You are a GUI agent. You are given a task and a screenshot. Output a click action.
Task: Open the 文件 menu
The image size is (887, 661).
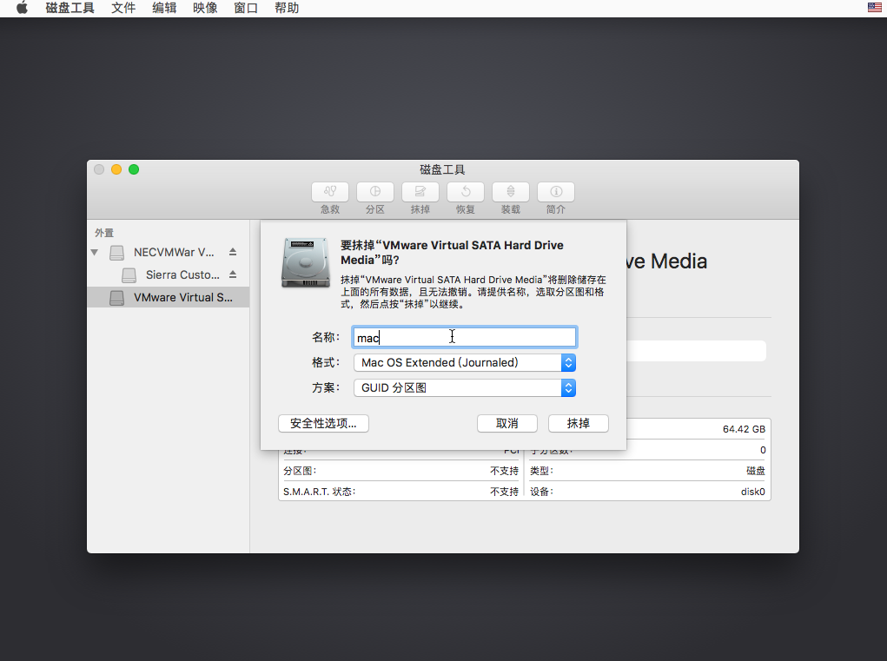123,8
